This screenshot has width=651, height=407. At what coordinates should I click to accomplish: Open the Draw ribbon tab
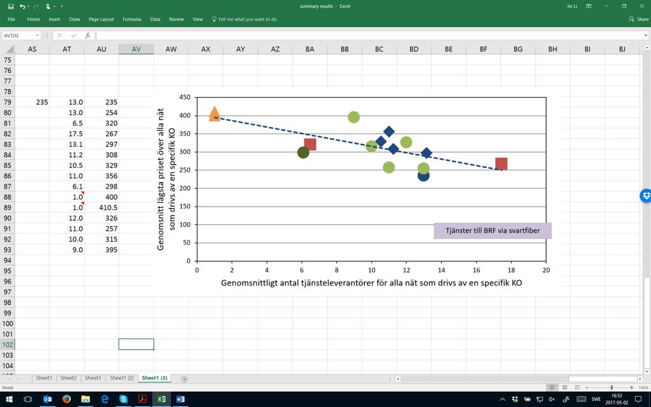75,19
